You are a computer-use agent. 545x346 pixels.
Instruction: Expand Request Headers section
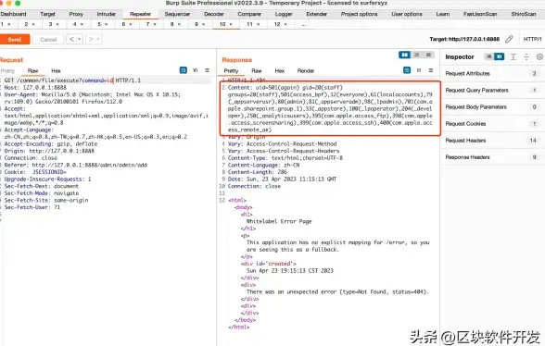pos(493,141)
